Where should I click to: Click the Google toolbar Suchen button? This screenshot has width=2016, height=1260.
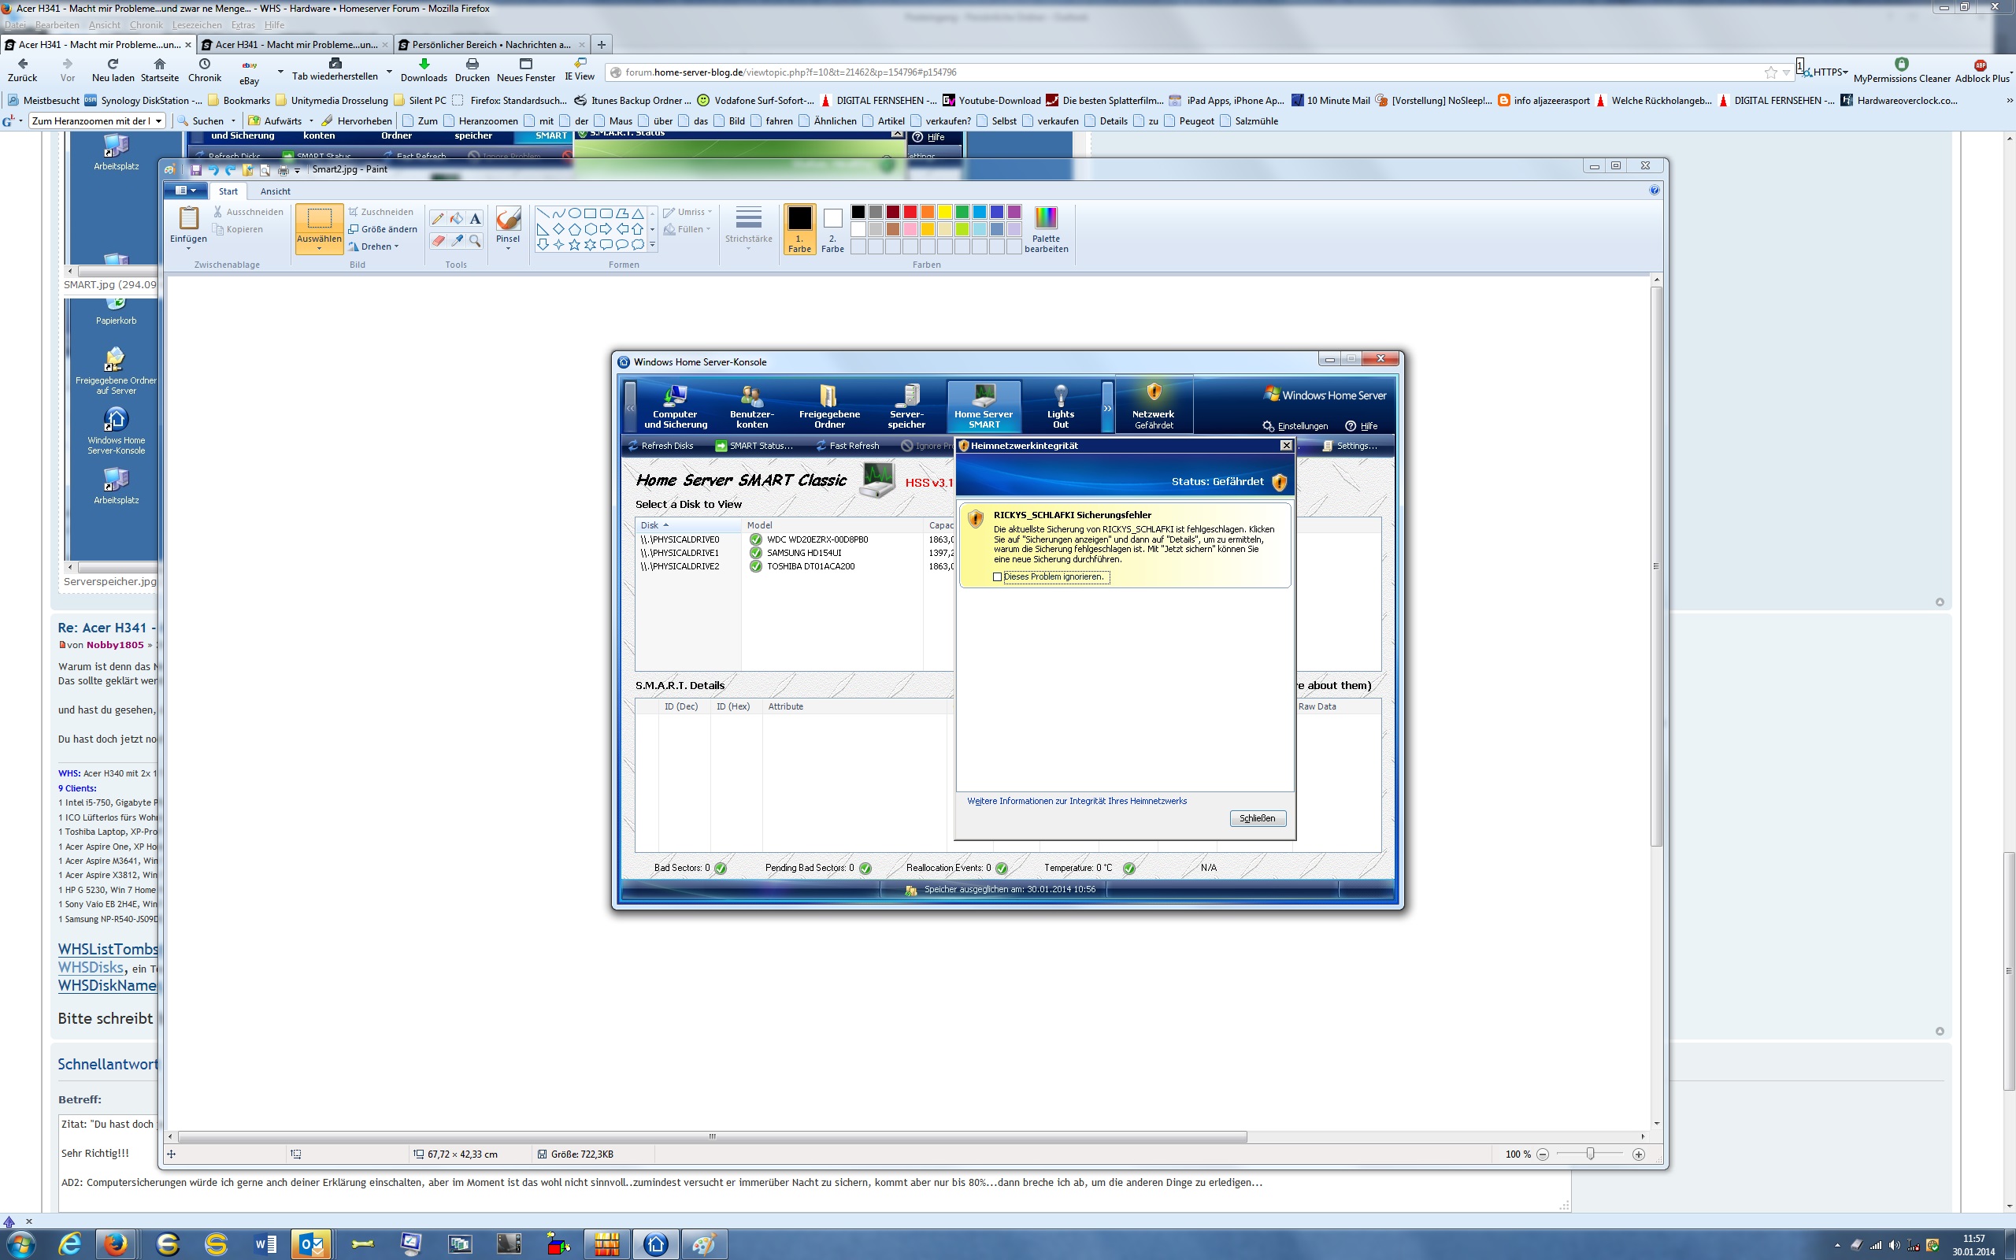pyautogui.click(x=200, y=120)
